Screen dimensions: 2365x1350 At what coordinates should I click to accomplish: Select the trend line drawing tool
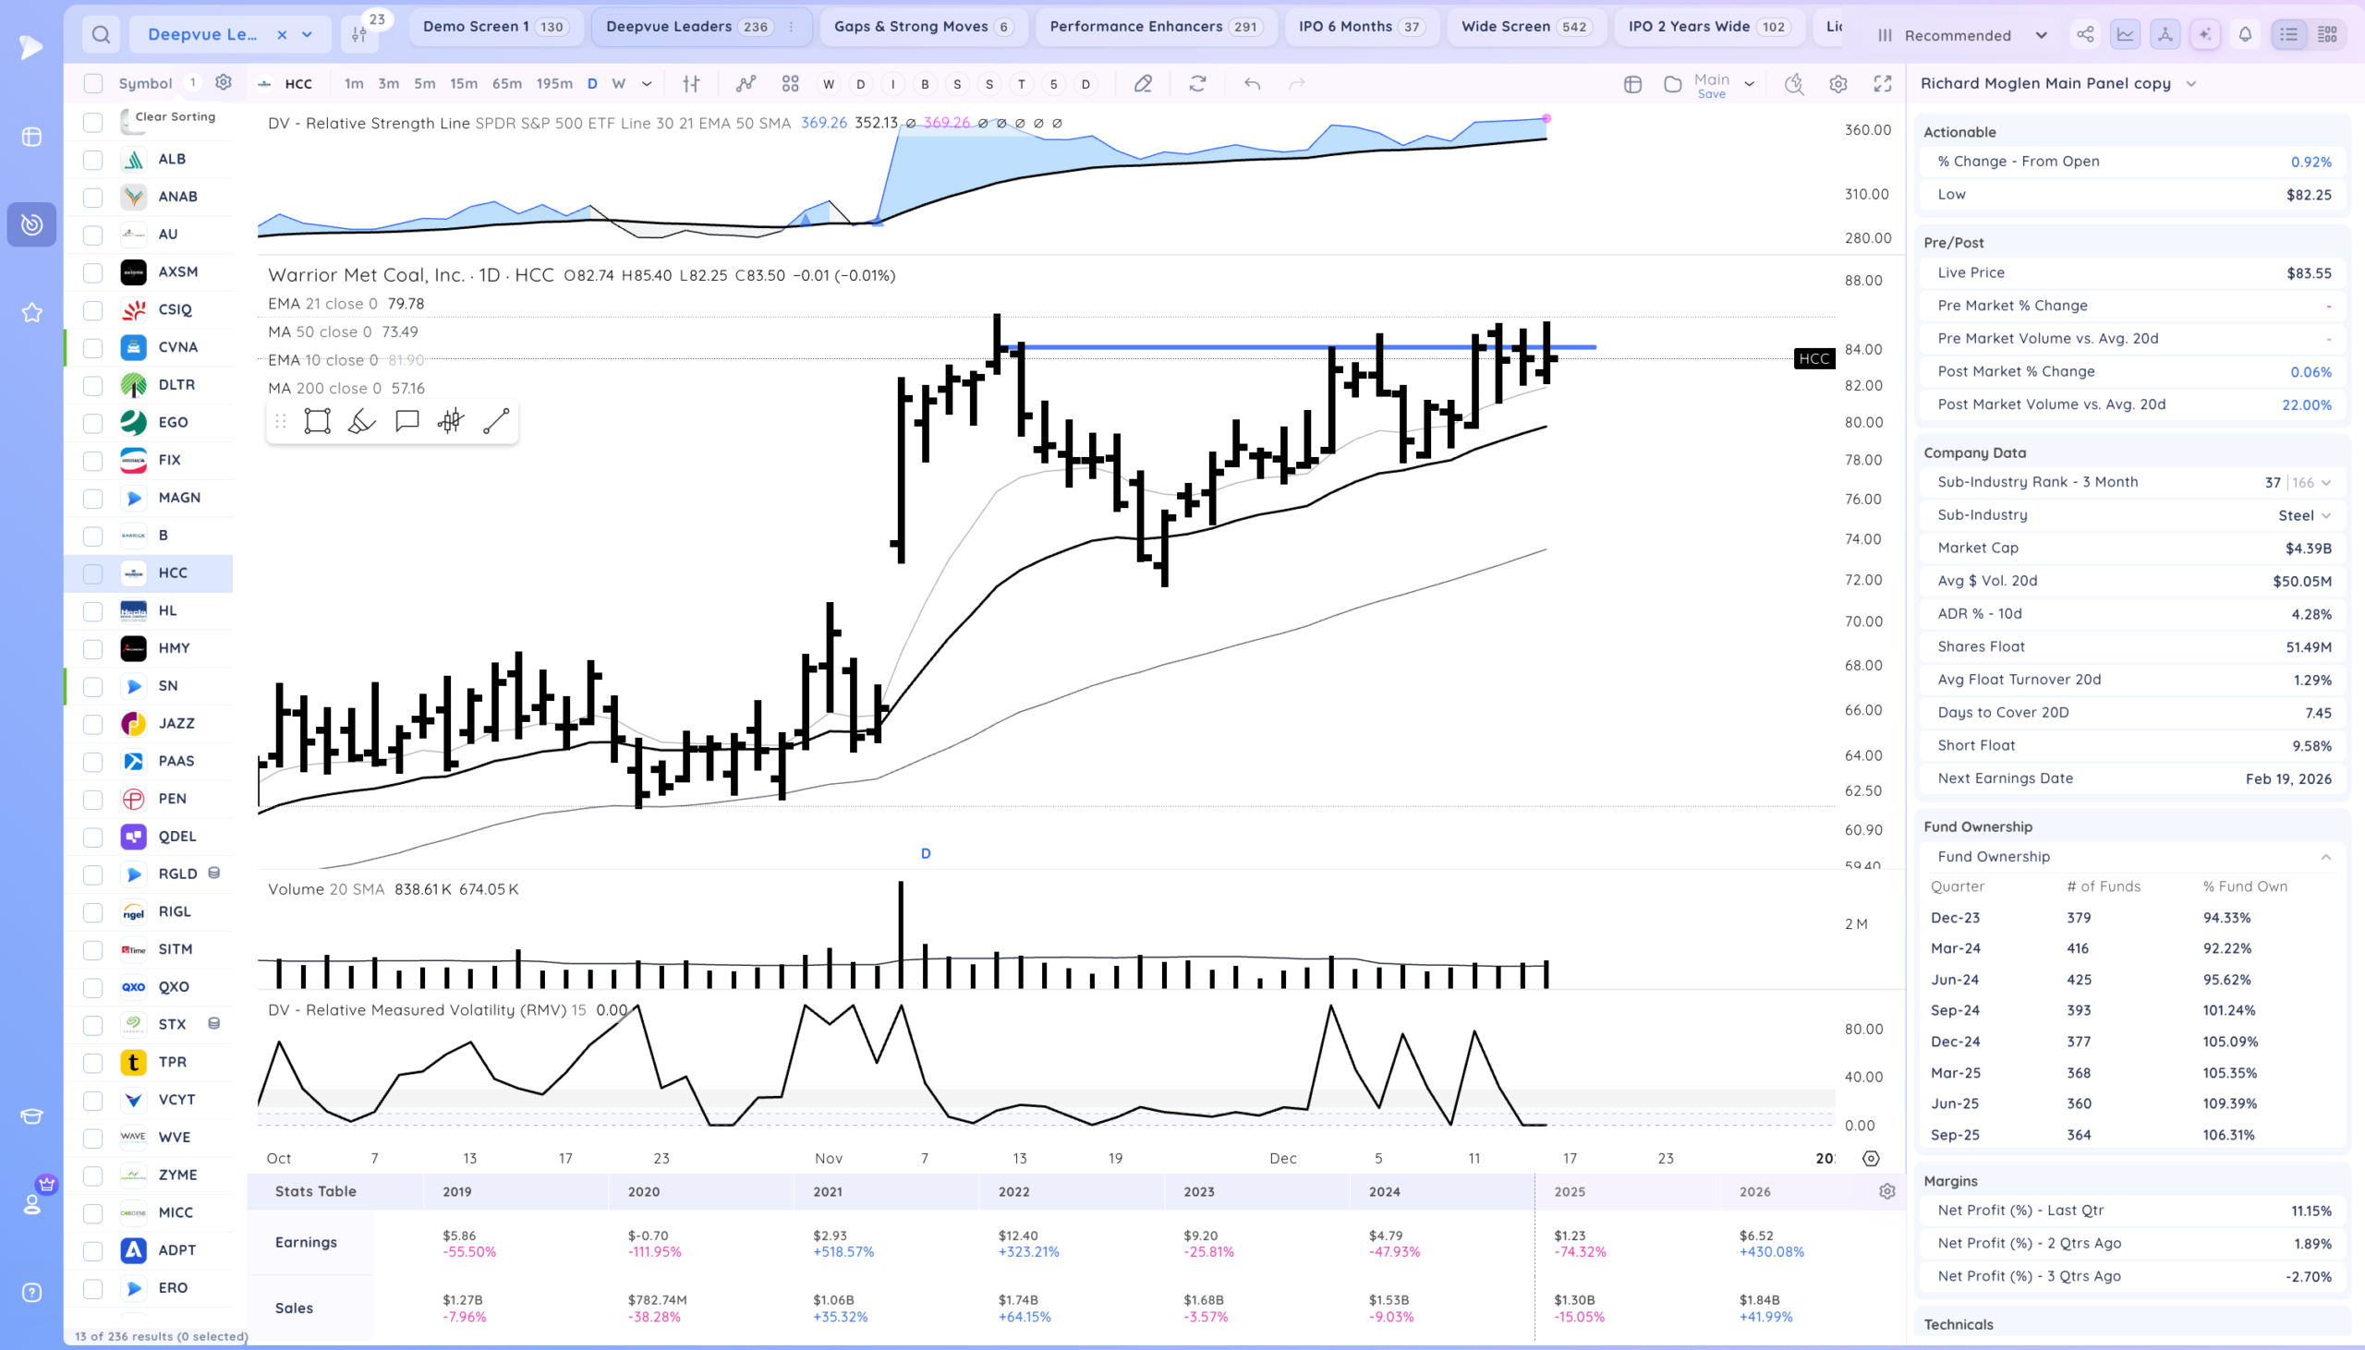pyautogui.click(x=496, y=422)
